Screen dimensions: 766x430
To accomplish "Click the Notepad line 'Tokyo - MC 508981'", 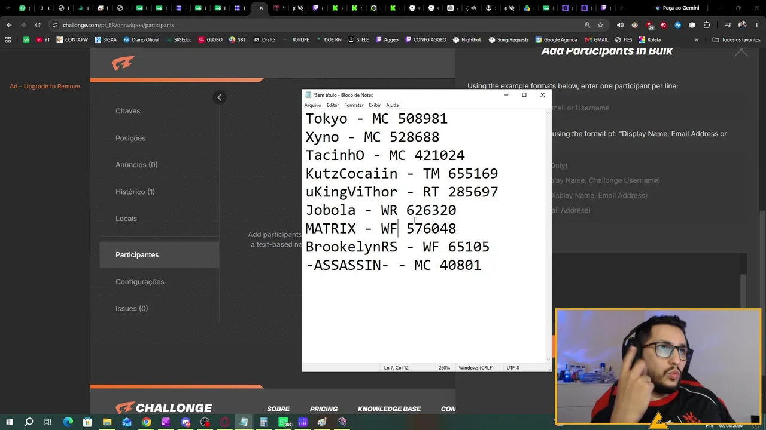I will (376, 119).
